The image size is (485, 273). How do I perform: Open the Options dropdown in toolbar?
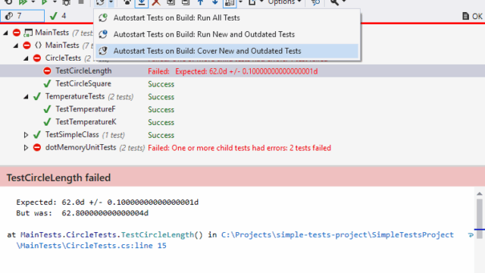point(285,2)
